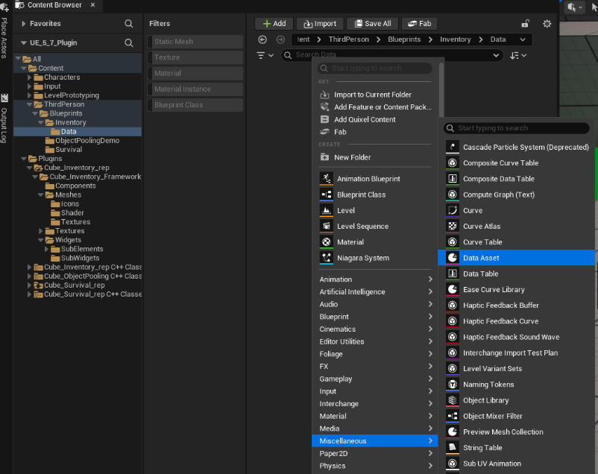The height and width of the screenshot is (474, 598).
Task: Expand the Favorites section
Action: pyautogui.click(x=24, y=24)
